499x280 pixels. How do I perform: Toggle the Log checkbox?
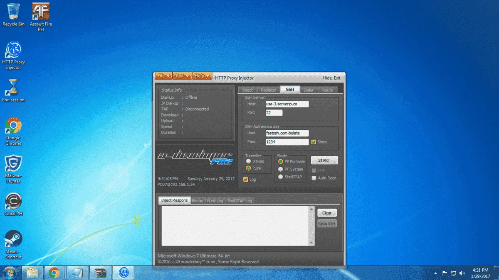pyautogui.click(x=245, y=180)
